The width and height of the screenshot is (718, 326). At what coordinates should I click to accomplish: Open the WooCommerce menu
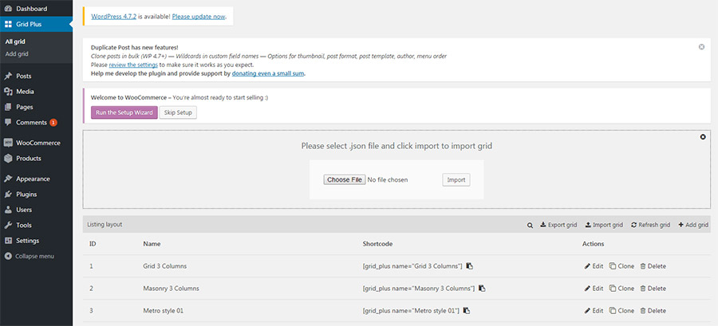38,143
